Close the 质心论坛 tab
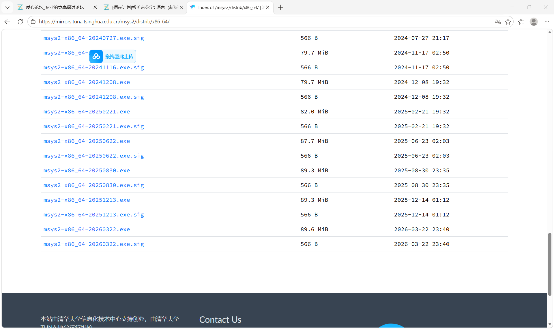The image size is (554, 329). pyautogui.click(x=95, y=8)
